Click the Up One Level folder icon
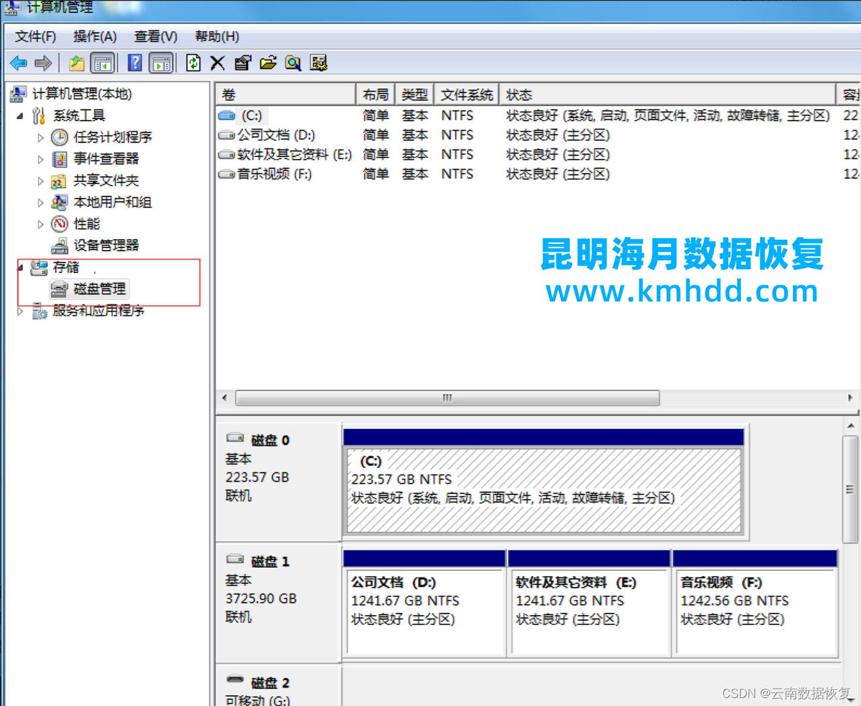 pyautogui.click(x=77, y=63)
